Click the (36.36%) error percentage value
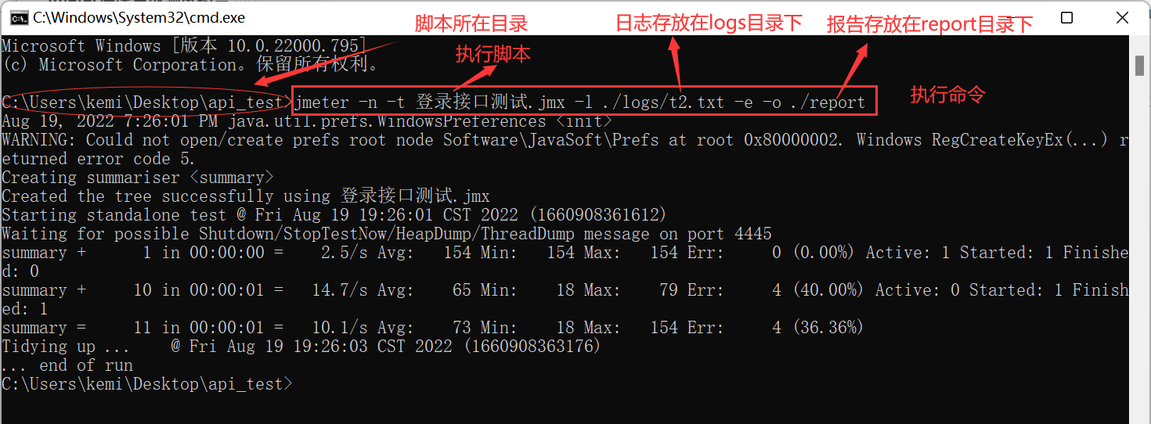 click(828, 328)
